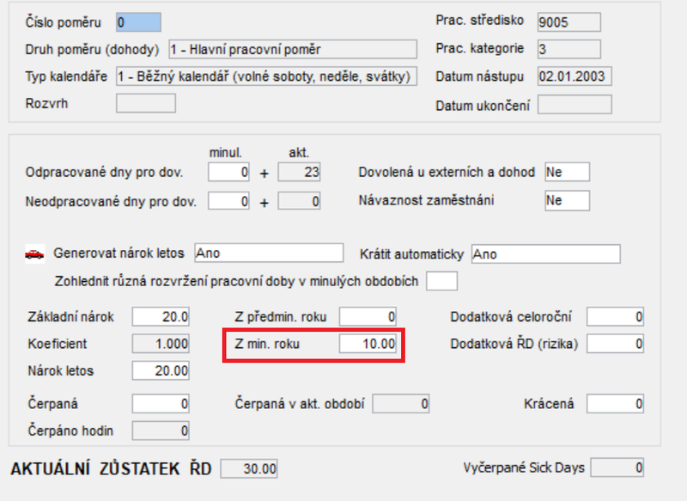This screenshot has width=687, height=501.
Task: Toggle Návaznost zaměstnání field
Action: click(568, 201)
